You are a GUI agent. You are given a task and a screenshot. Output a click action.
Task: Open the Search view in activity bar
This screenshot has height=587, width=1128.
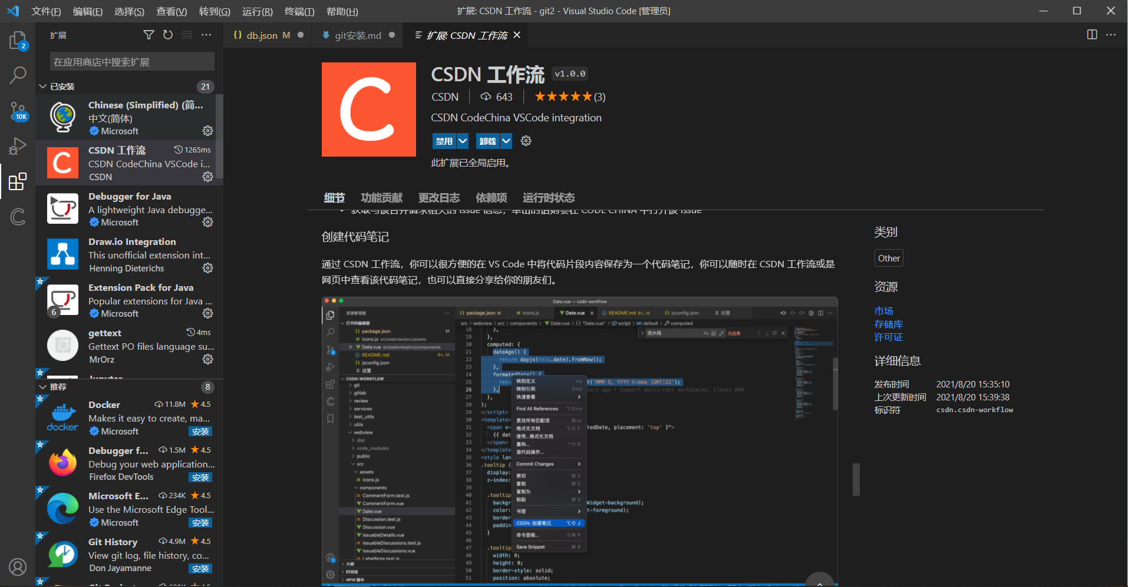tap(18, 75)
